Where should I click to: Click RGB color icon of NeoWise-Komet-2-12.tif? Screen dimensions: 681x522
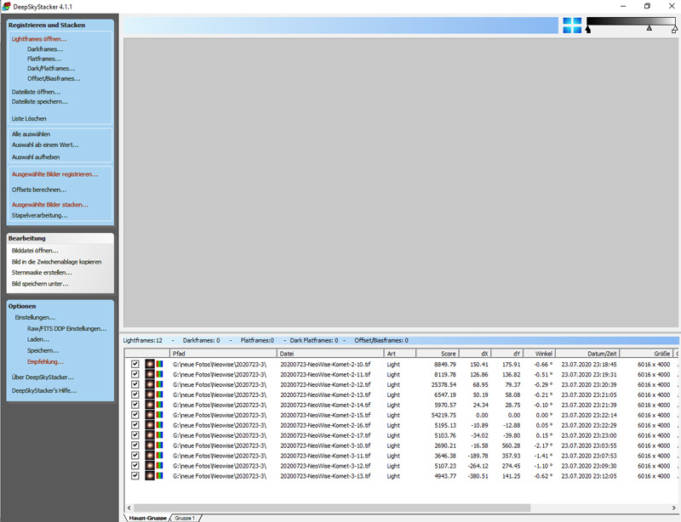pos(159,384)
